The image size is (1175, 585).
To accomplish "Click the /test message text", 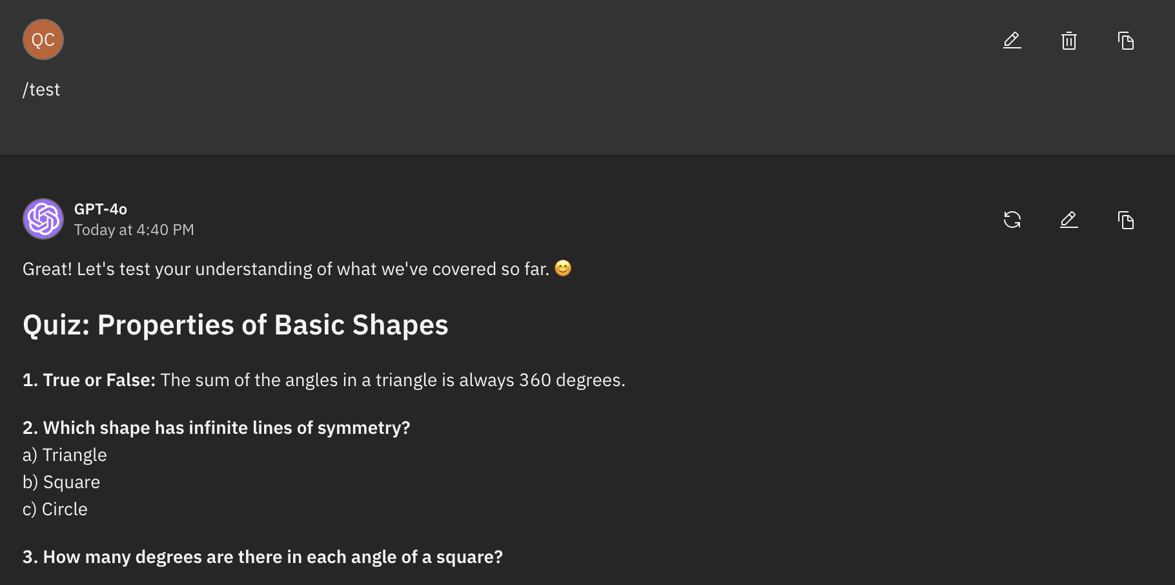I will (x=41, y=90).
